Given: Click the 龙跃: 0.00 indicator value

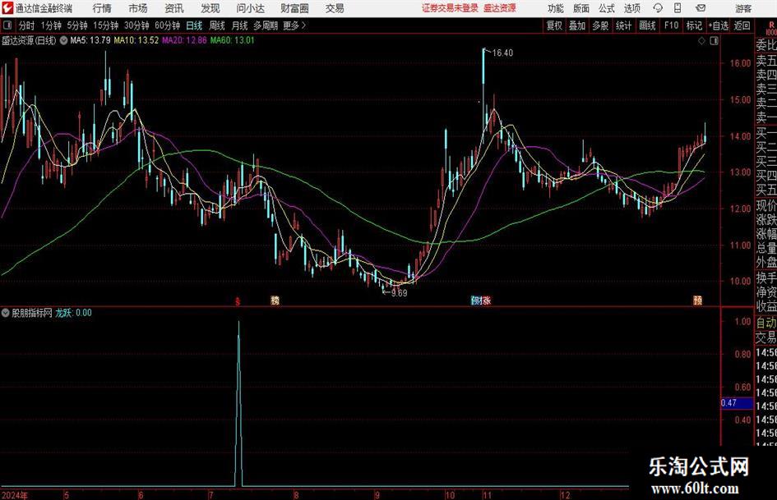Looking at the screenshot, I should 73,313.
